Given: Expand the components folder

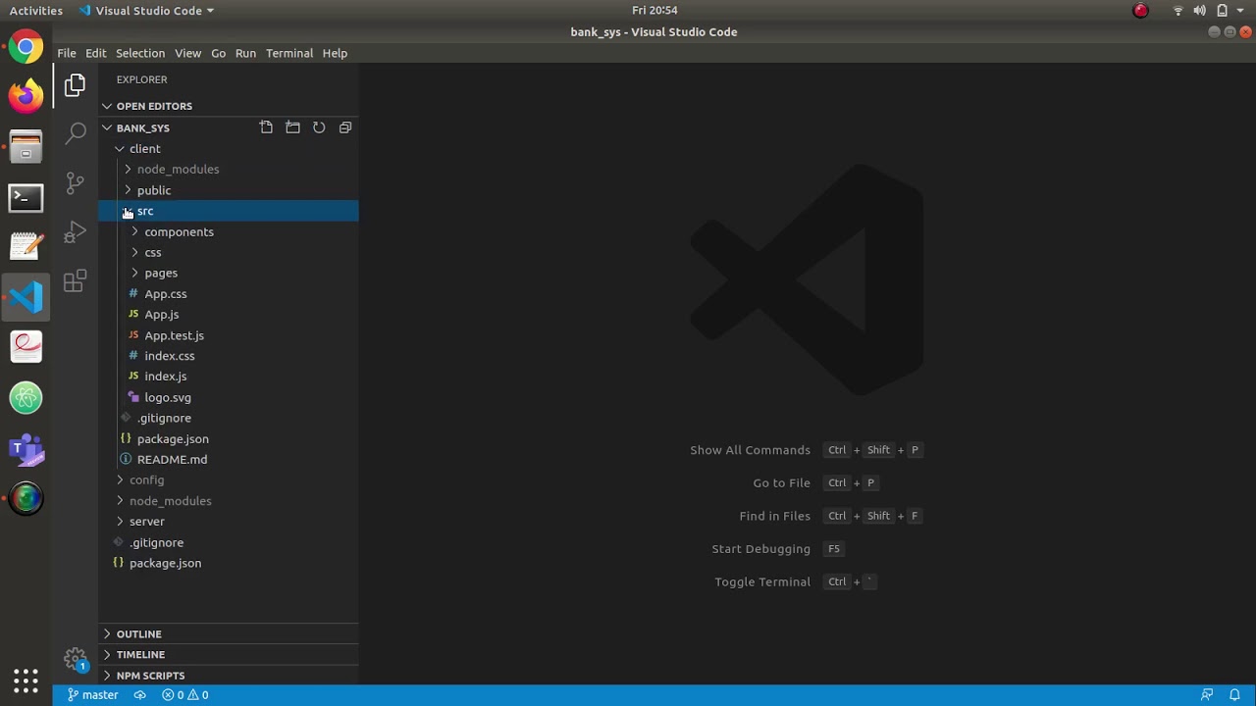Looking at the screenshot, I should 229,231.
